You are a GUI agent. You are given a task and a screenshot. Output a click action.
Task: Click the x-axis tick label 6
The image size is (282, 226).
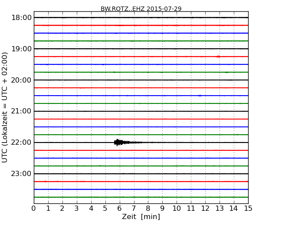120,209
